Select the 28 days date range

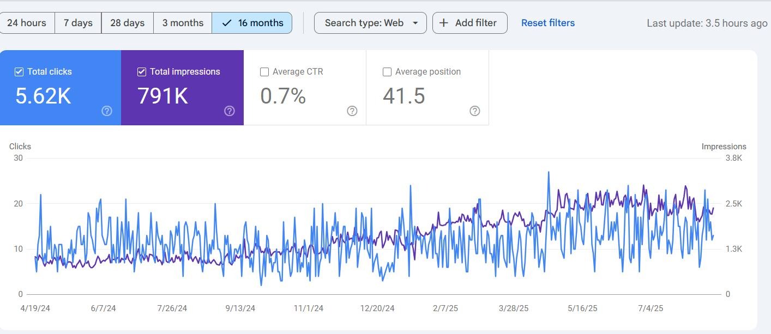click(x=127, y=23)
